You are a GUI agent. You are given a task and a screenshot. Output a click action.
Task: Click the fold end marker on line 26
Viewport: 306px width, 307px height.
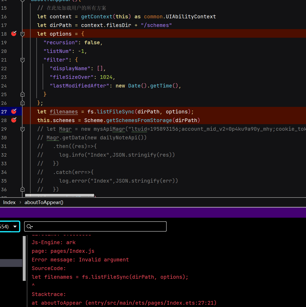[22, 103]
